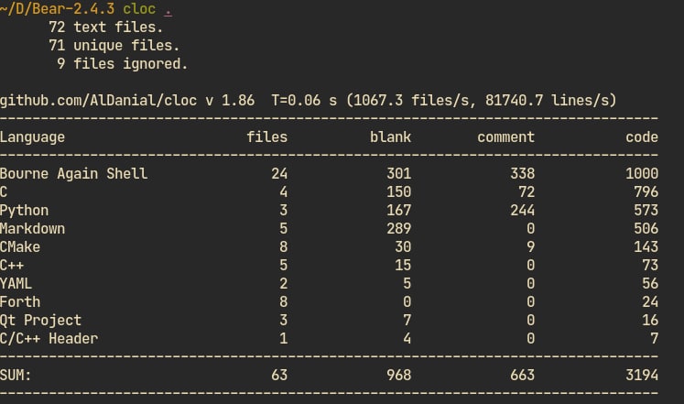The image size is (684, 404).
Task: Click the 'code' column header
Action: tap(642, 137)
